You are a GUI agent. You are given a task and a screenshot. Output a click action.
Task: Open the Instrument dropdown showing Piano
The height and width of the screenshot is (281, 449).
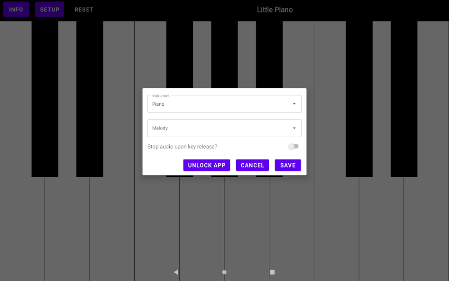[224, 104]
